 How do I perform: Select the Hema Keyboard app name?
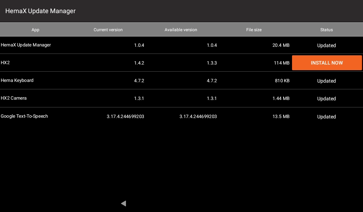click(x=17, y=80)
